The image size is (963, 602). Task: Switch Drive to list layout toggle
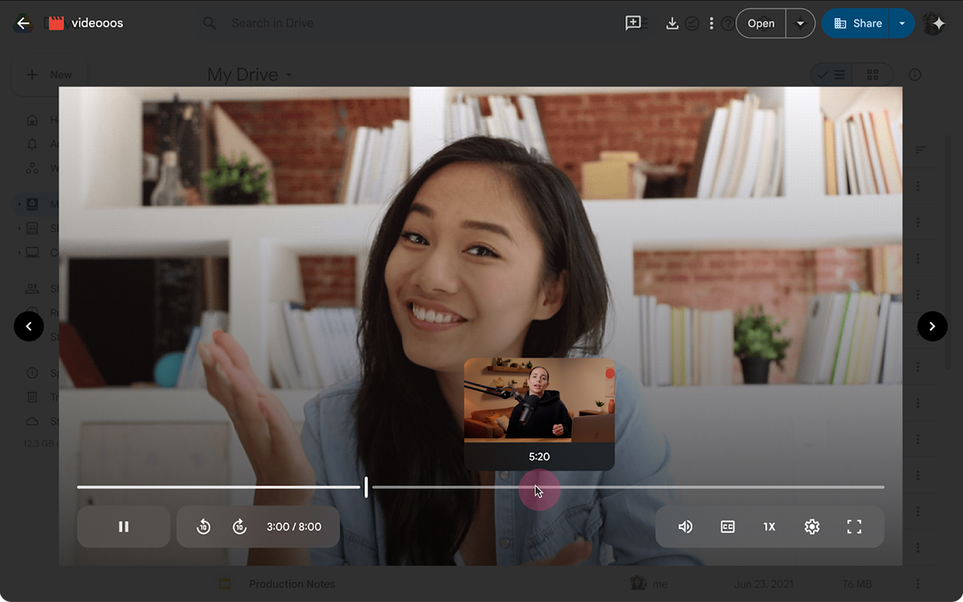(831, 75)
